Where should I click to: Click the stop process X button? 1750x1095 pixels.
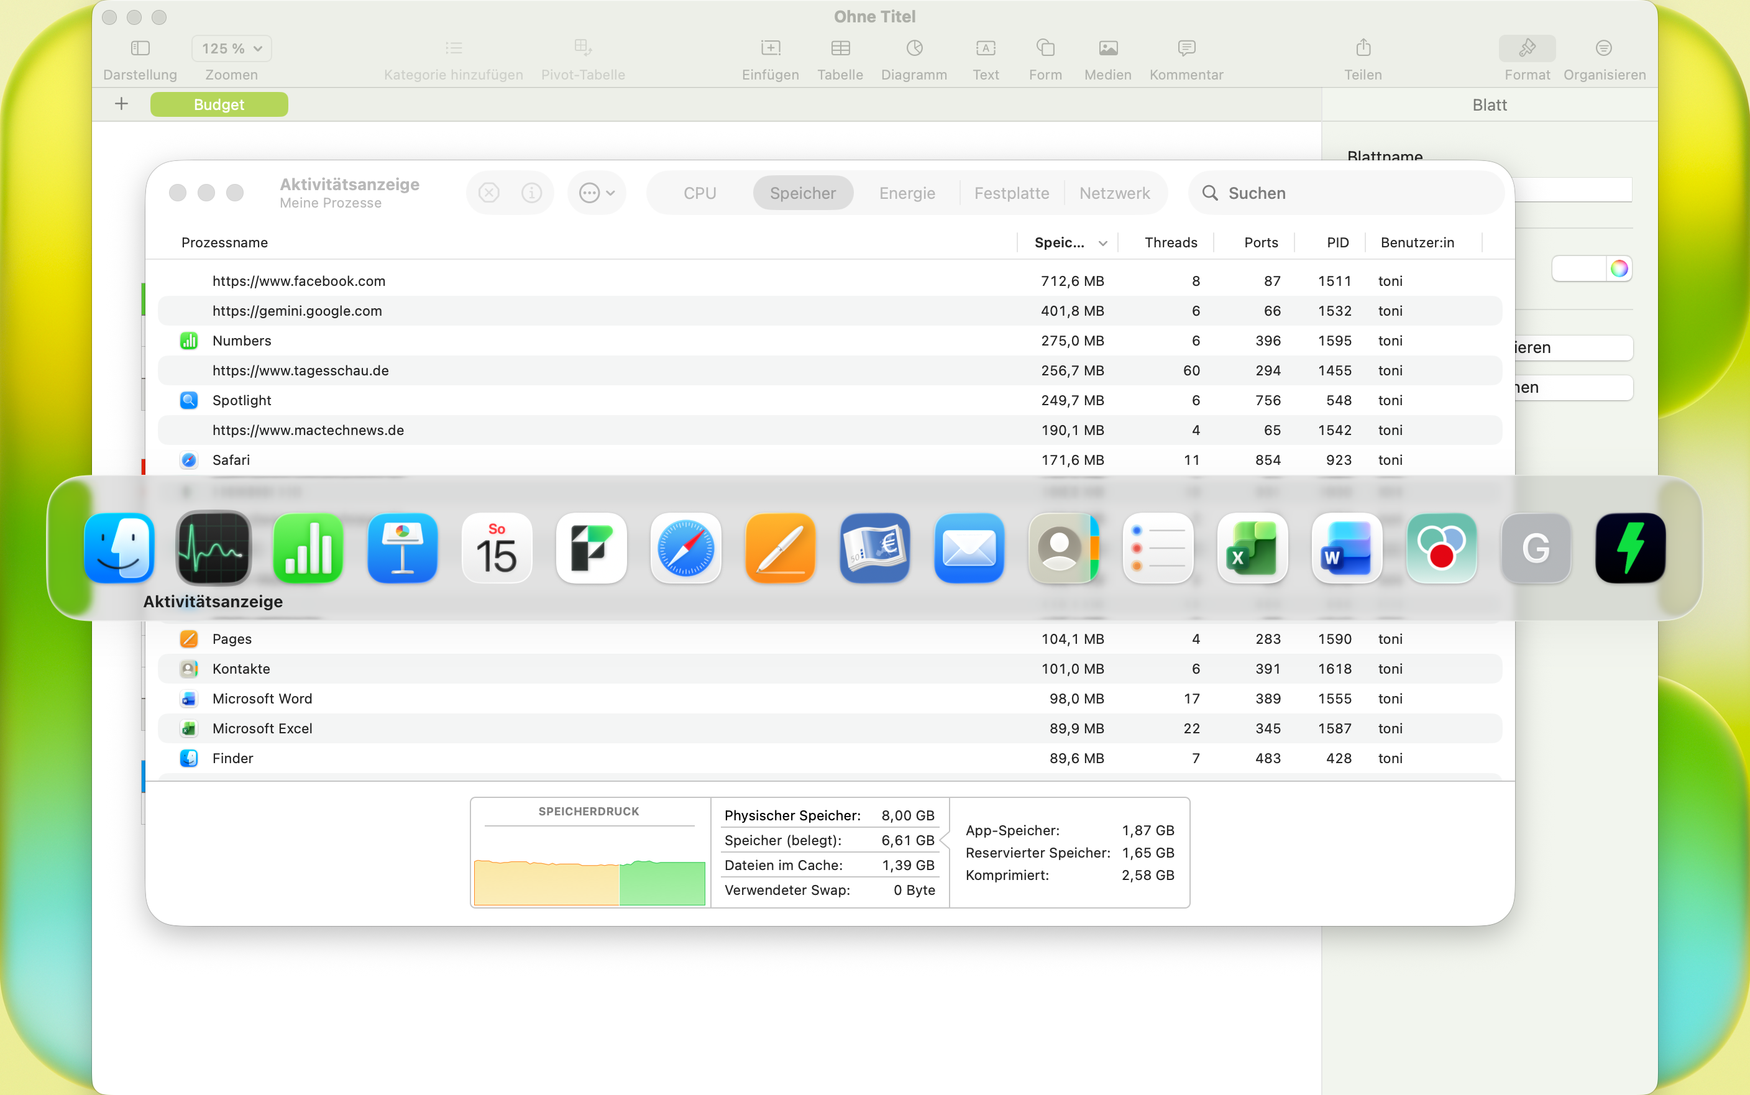[490, 193]
